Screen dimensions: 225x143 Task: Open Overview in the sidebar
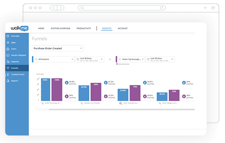click(17, 36)
